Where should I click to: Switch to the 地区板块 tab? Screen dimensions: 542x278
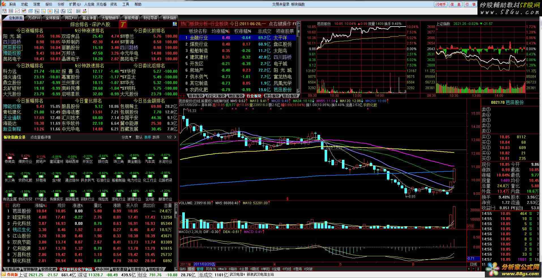point(236,96)
